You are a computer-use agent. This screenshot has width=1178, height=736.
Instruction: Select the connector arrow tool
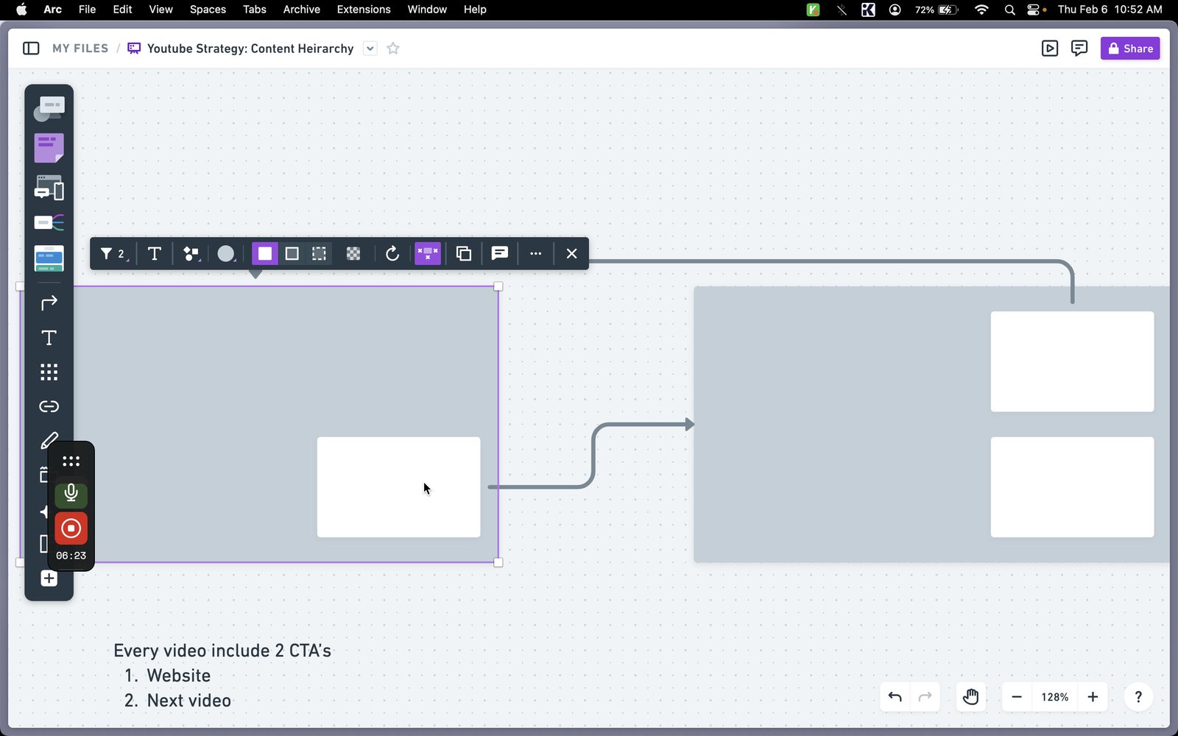click(49, 302)
